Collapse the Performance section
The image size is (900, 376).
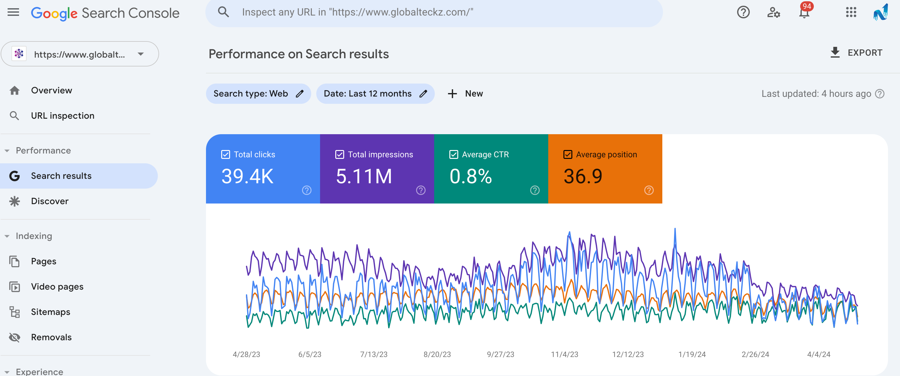point(7,151)
